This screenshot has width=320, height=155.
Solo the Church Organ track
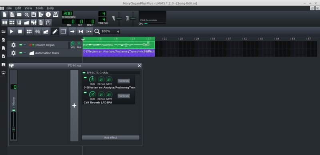point(25,45)
